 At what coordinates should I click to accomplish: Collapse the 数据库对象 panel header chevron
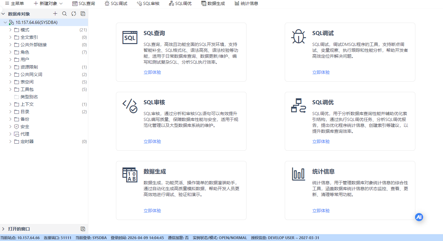3,14
